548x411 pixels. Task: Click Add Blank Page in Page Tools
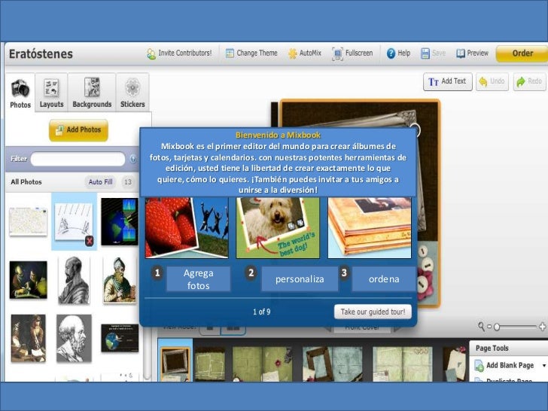[504, 366]
